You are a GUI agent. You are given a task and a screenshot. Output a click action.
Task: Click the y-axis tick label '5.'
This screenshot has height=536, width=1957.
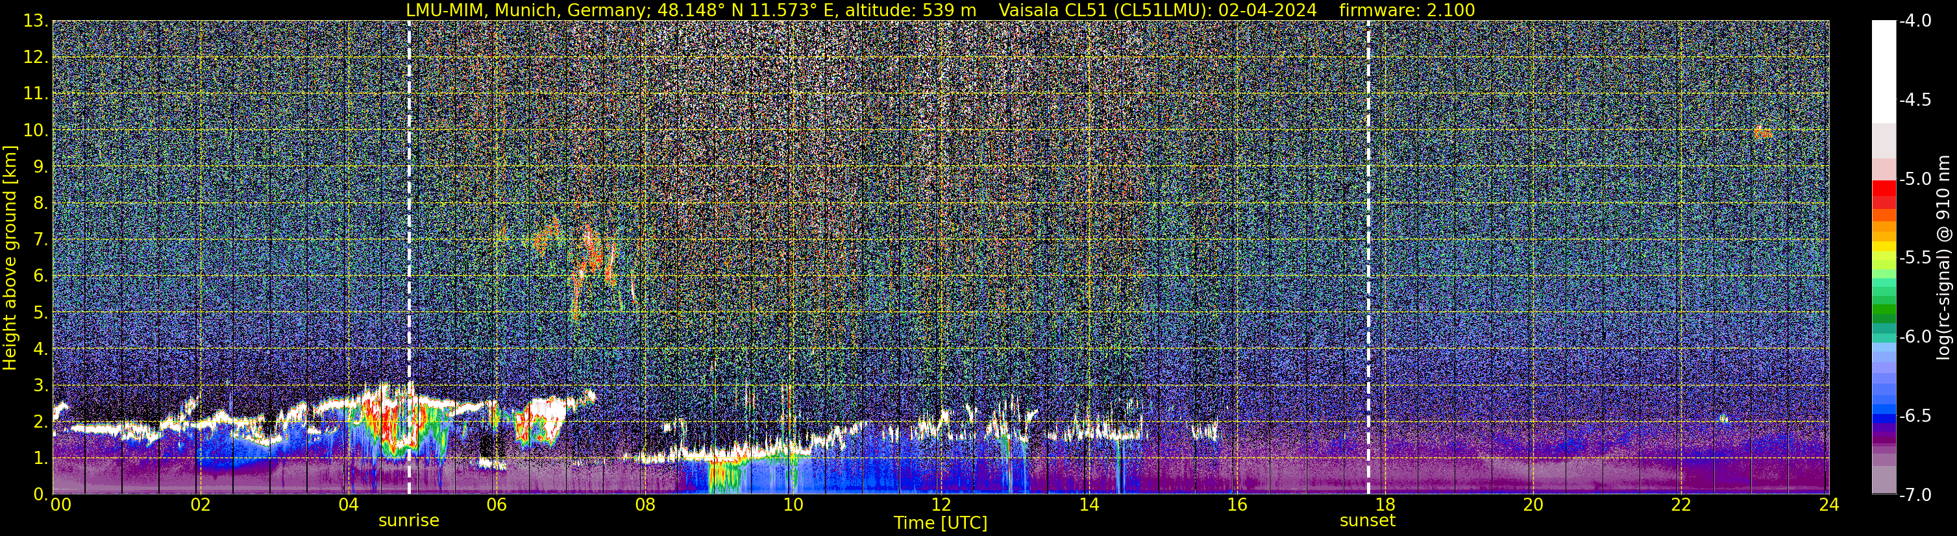tap(41, 313)
